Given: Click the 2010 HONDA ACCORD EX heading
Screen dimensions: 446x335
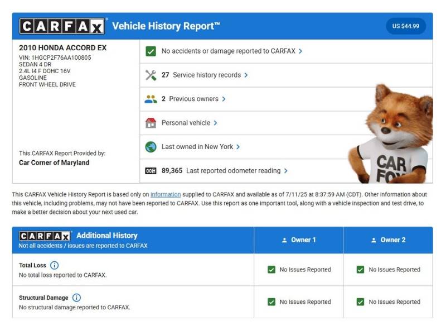Looking at the screenshot, I should 63,48.
